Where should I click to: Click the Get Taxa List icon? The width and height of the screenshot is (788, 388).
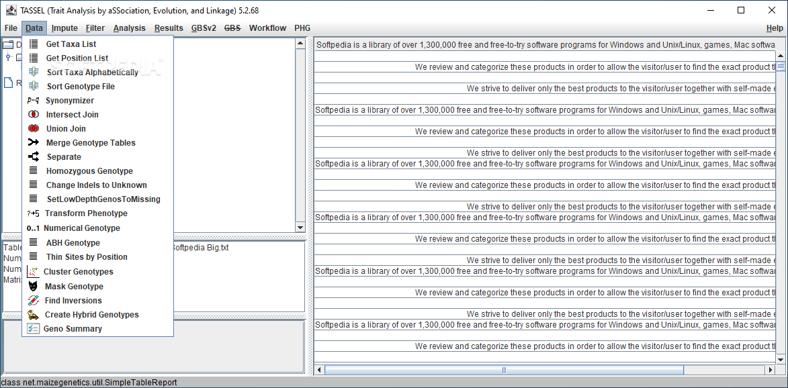(34, 44)
